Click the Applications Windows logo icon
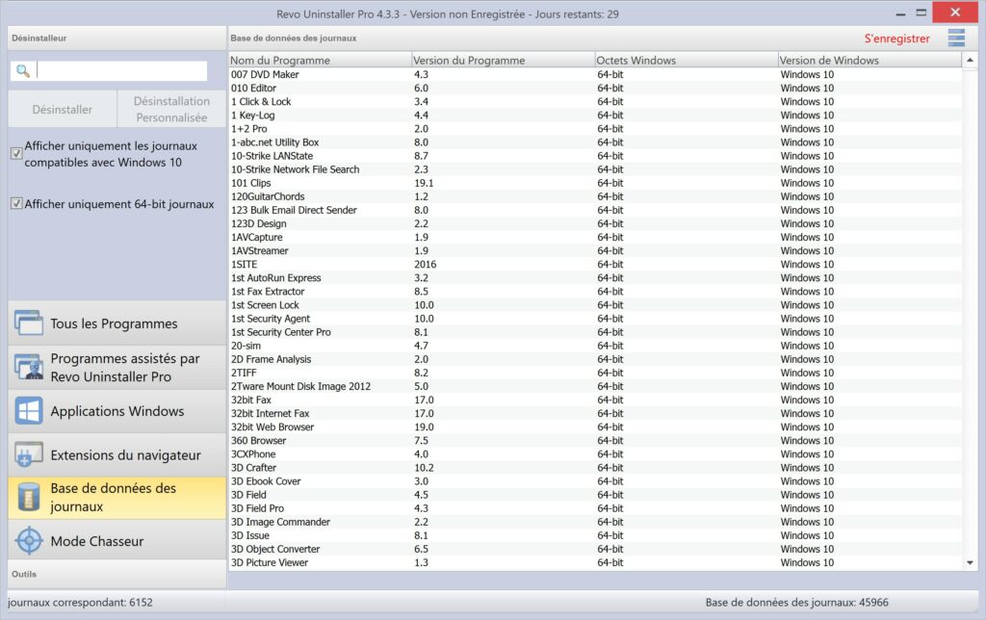Screen dimensions: 986x620 coord(28,411)
